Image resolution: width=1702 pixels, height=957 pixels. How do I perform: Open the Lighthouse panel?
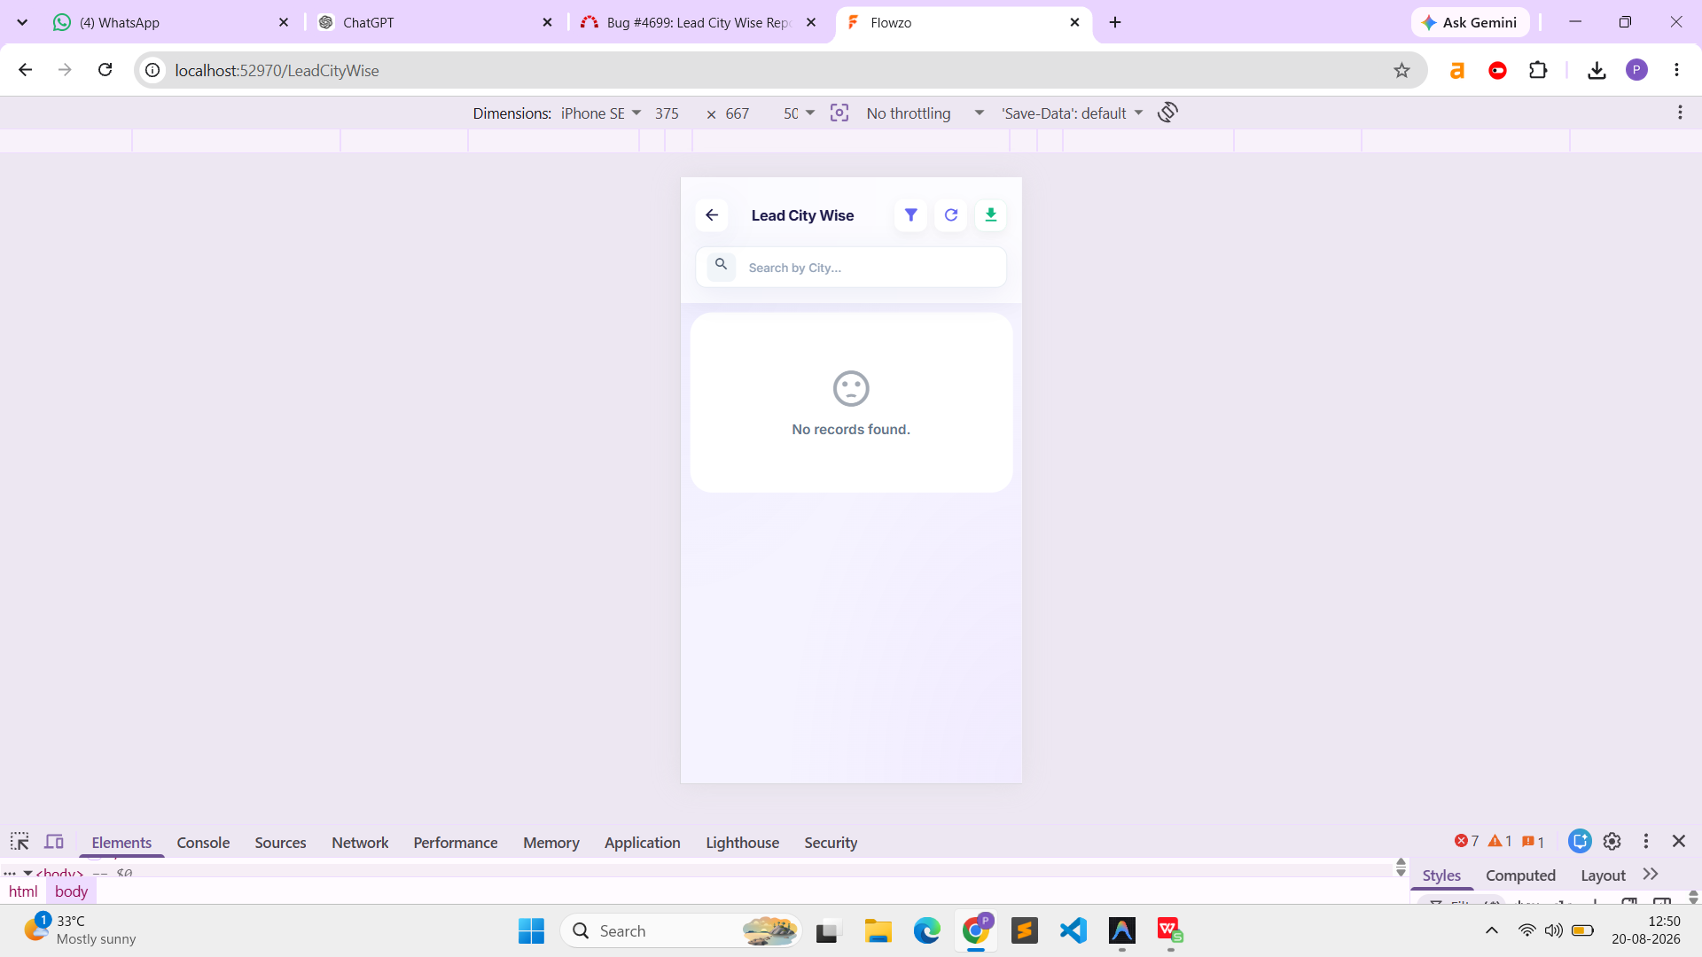[743, 843]
